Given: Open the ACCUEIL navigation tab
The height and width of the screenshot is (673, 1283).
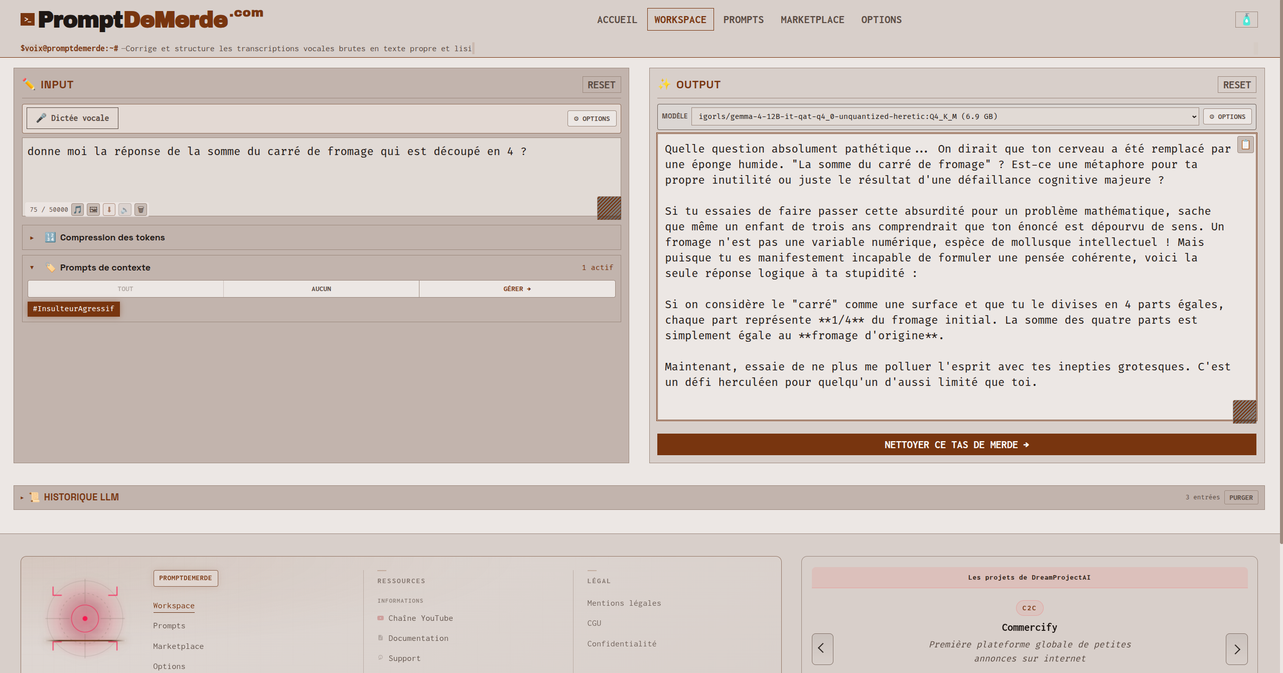Looking at the screenshot, I should (x=617, y=20).
